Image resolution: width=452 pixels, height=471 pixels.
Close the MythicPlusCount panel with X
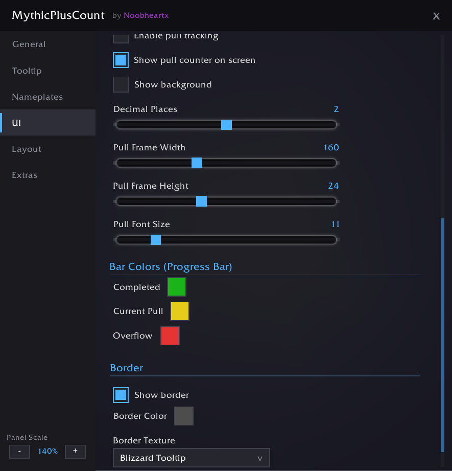pos(436,16)
